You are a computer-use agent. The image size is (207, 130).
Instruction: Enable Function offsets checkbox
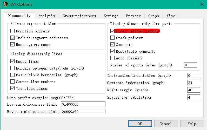(12, 31)
